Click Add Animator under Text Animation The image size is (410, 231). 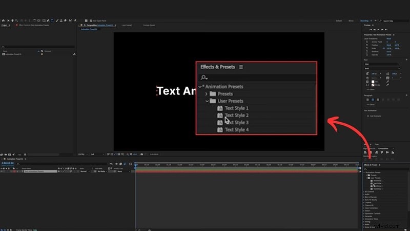coord(374,116)
